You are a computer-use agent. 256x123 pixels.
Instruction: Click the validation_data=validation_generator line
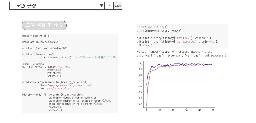[73, 98]
